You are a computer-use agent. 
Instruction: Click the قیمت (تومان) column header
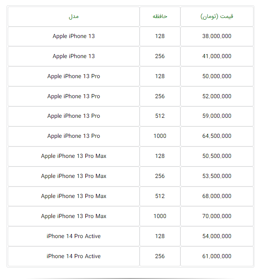click(217, 16)
